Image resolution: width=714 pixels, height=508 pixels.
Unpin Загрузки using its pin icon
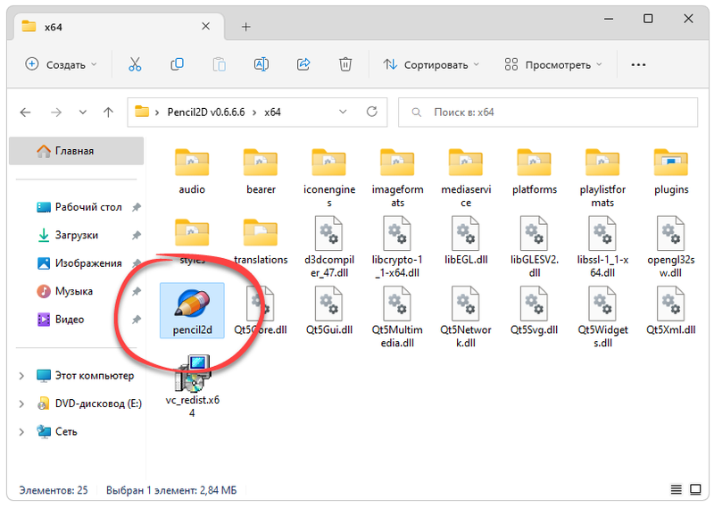pos(137,236)
